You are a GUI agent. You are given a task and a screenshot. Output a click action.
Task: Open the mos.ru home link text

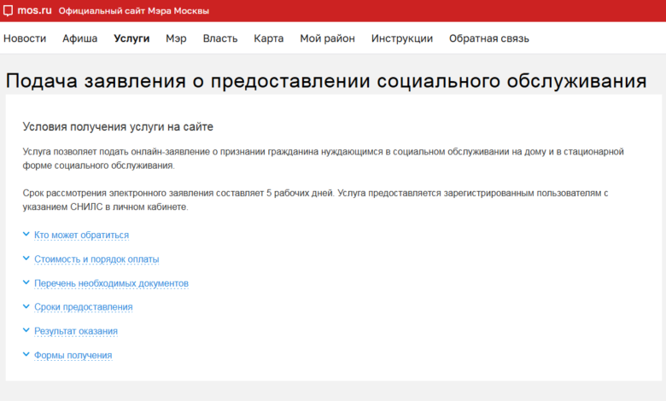point(34,10)
